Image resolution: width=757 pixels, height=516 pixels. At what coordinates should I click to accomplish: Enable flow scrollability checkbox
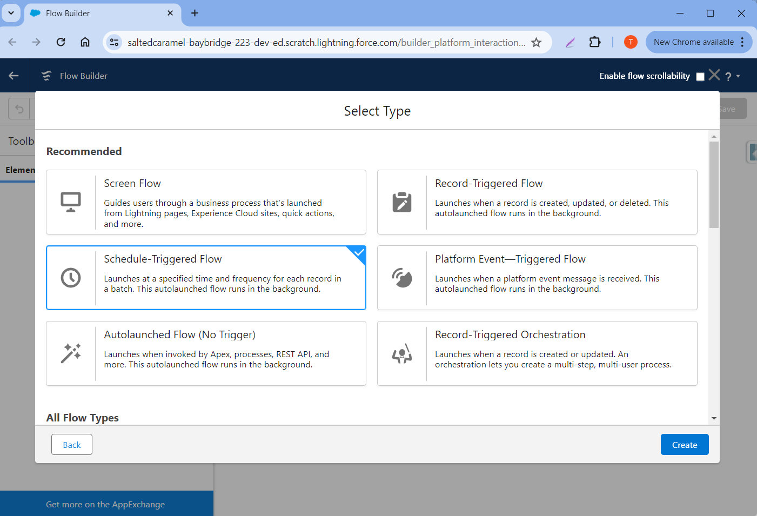(700, 76)
